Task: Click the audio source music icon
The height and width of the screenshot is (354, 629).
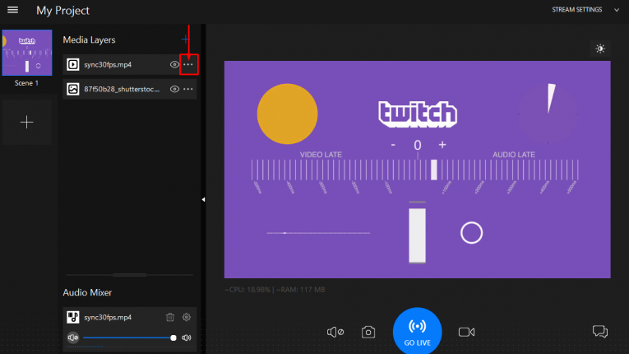Action: point(73,317)
